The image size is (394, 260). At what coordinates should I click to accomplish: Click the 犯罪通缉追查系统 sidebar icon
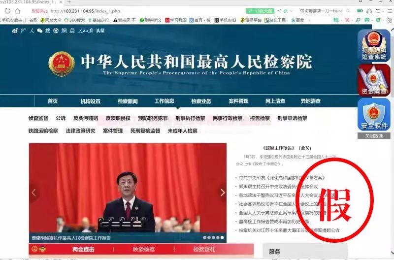(x=374, y=45)
